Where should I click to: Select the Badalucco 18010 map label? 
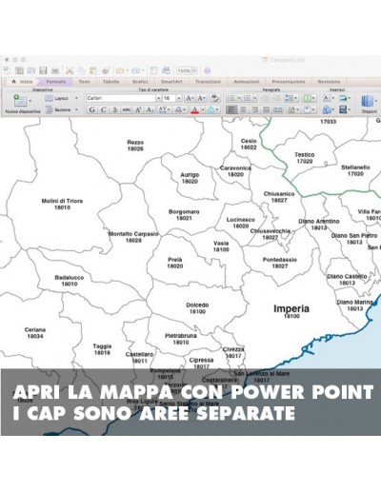70,281
